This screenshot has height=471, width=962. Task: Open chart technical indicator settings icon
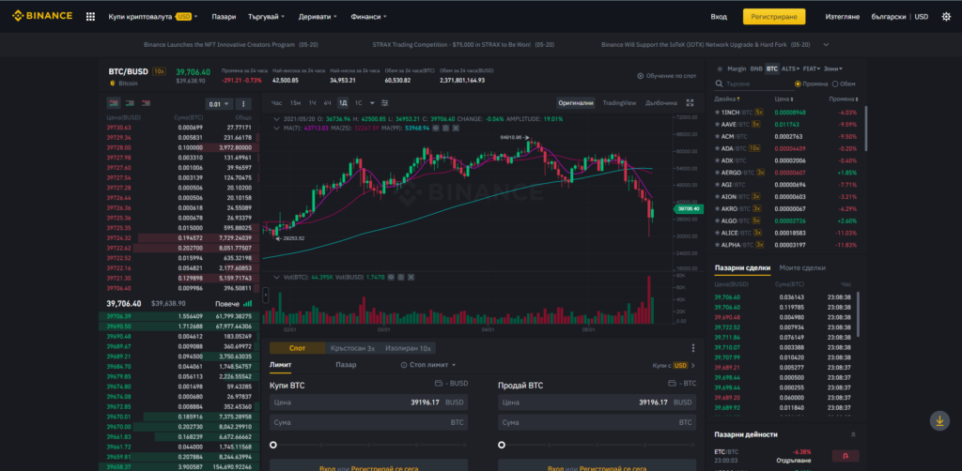pyautogui.click(x=384, y=103)
